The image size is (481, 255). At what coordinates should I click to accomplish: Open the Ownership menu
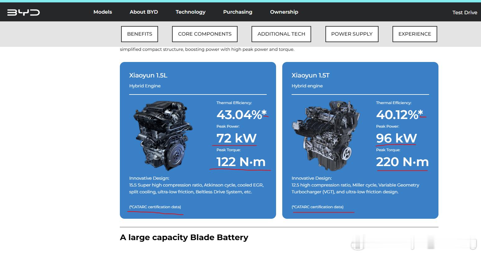pyautogui.click(x=284, y=12)
